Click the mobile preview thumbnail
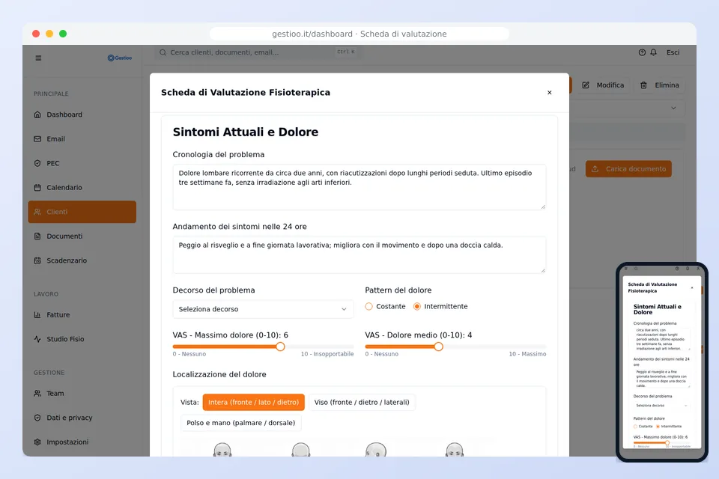This screenshot has height=479, width=719. point(661,362)
